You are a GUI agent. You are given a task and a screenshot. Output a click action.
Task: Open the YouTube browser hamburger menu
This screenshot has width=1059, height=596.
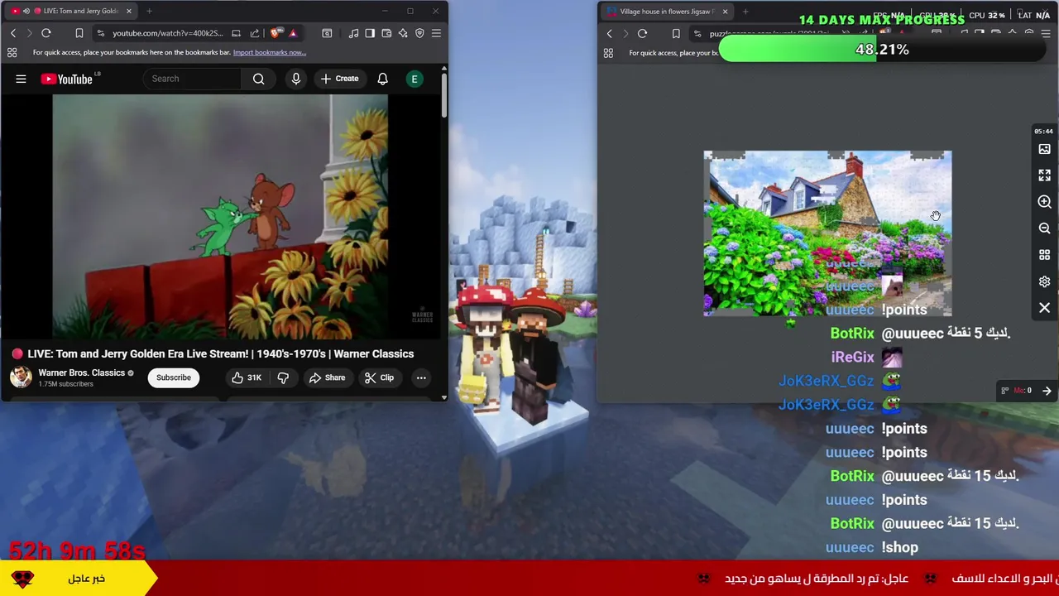(436, 33)
